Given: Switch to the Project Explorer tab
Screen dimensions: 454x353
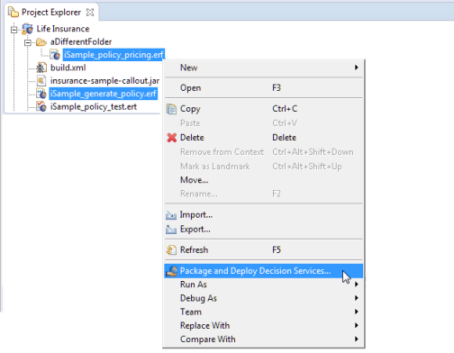Looking at the screenshot, I should [x=51, y=13].
